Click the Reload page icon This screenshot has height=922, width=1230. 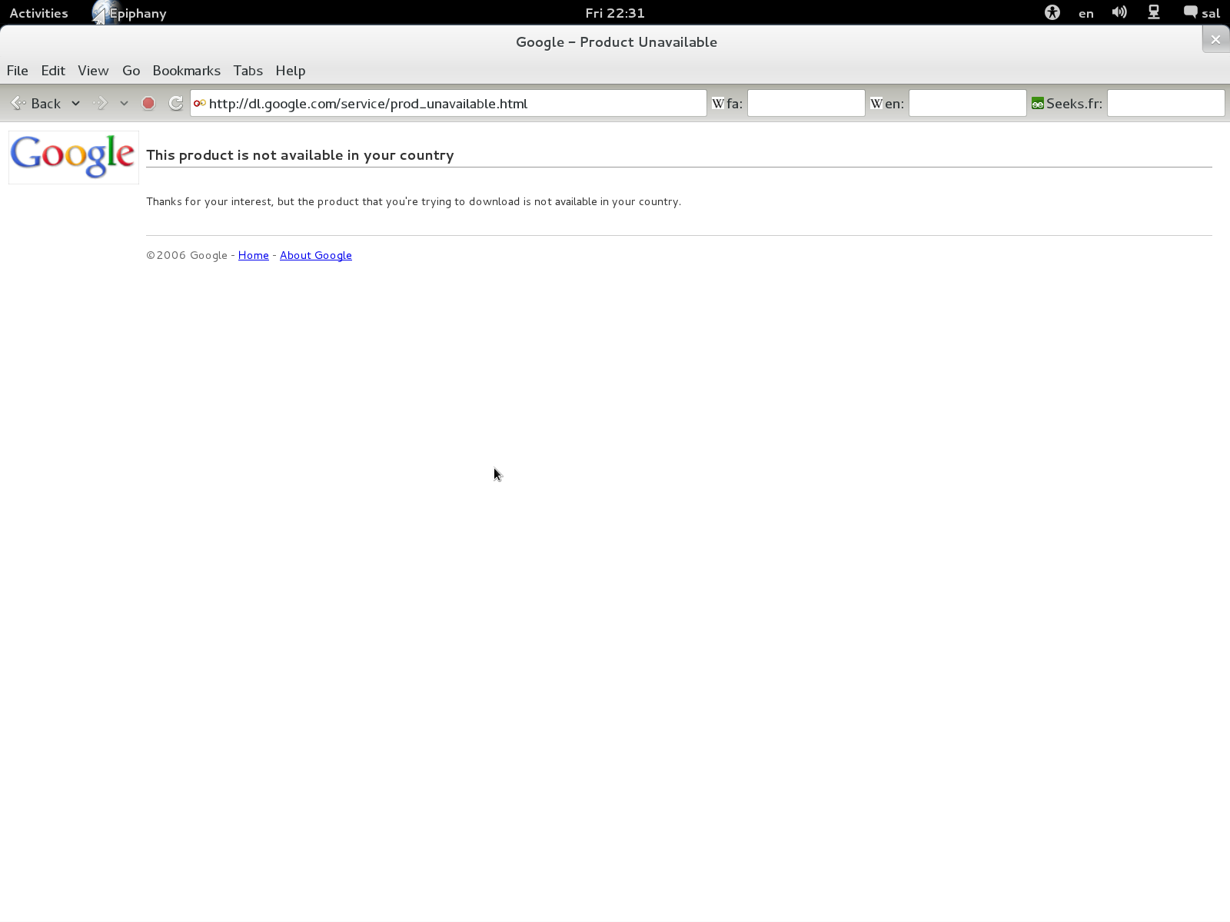pos(176,103)
